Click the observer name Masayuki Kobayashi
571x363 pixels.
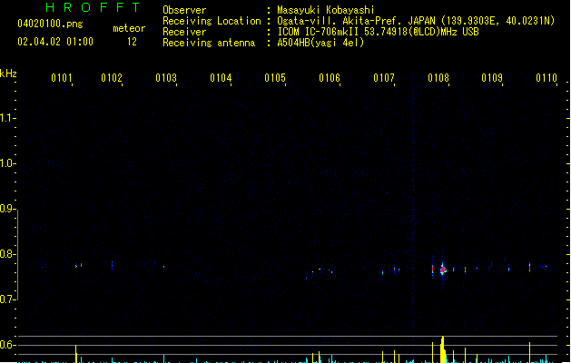coord(326,10)
